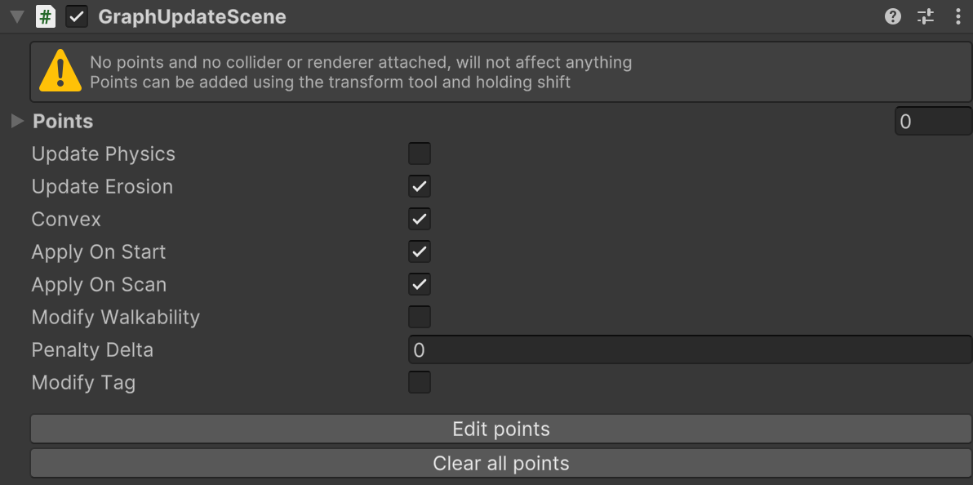973x485 pixels.
Task: Uncheck Apply On Start
Action: (x=420, y=251)
